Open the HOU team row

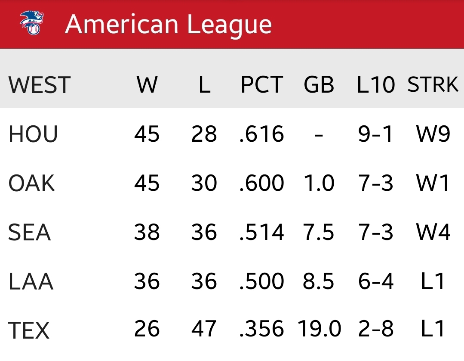pos(232,134)
